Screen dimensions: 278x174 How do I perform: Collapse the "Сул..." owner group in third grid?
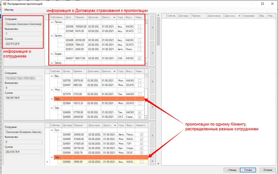[x=52, y=130]
